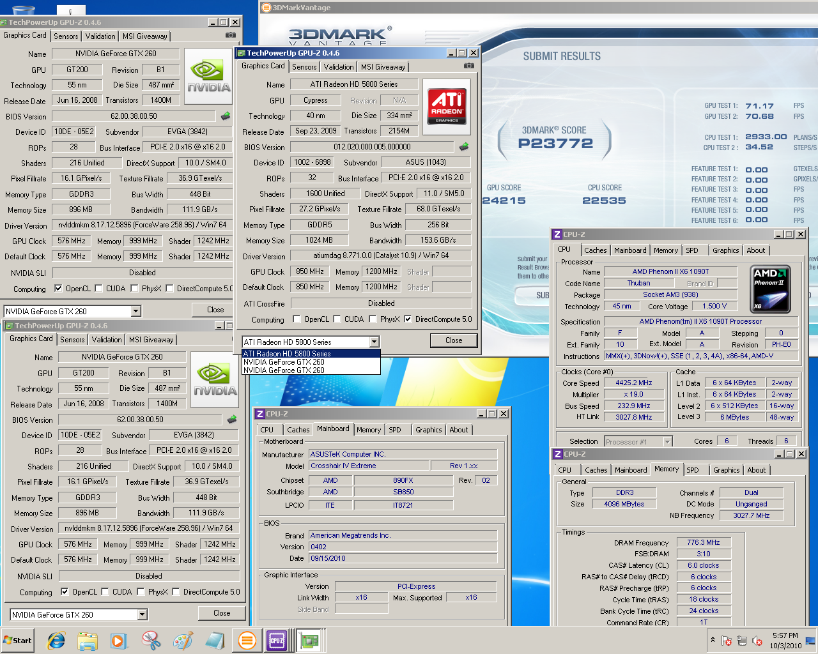Open the Start menu

18,641
